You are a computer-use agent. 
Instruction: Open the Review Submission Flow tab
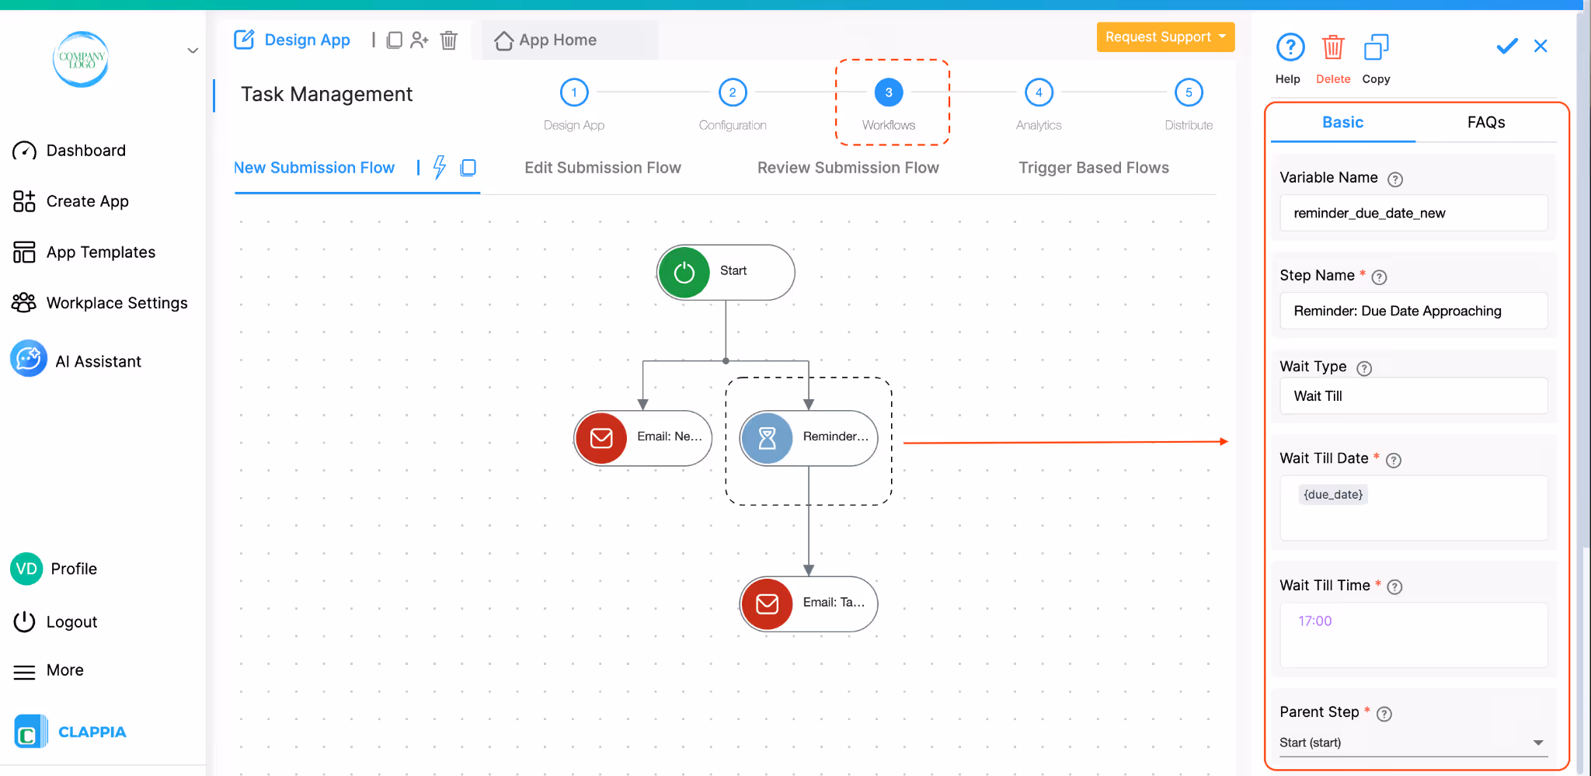click(847, 168)
